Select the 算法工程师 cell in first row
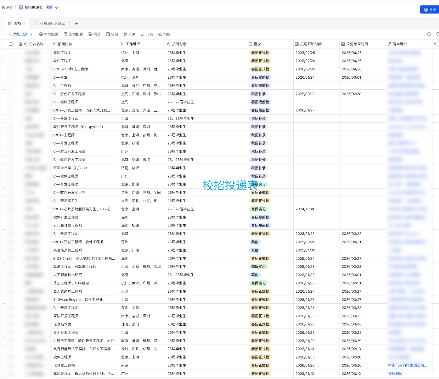The height and width of the screenshot is (379, 439). [x=62, y=53]
